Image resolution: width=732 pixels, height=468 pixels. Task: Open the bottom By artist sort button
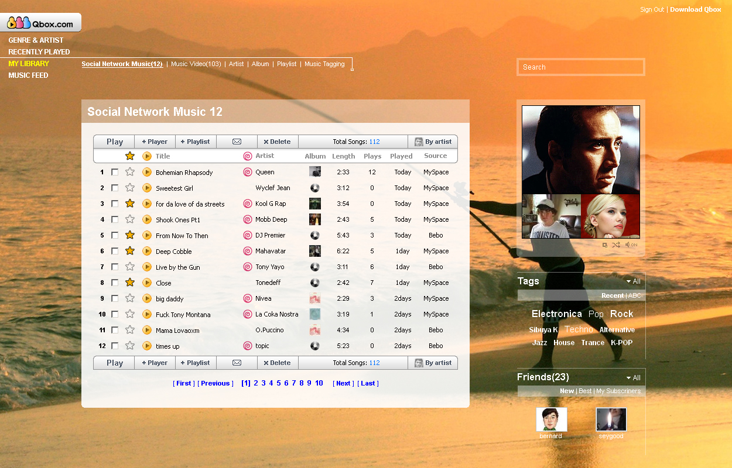(x=433, y=363)
